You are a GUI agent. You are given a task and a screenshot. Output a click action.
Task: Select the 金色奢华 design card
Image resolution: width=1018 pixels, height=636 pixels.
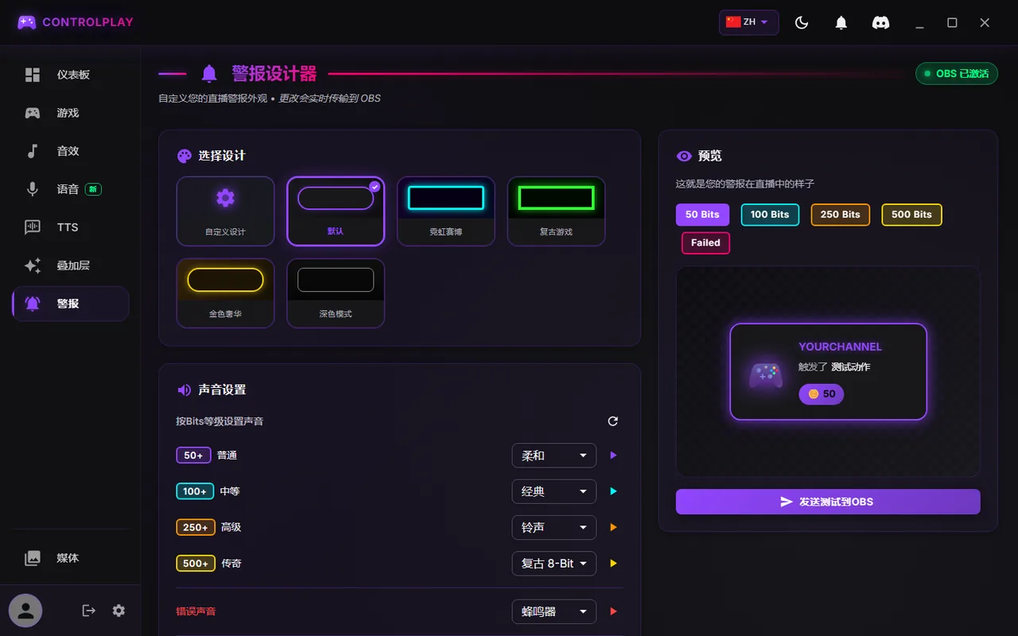pos(225,293)
